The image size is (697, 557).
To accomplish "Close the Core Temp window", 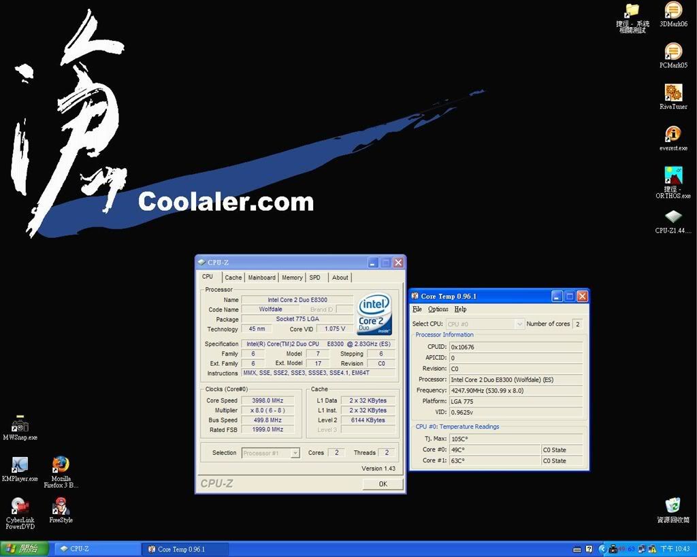I will pos(583,297).
